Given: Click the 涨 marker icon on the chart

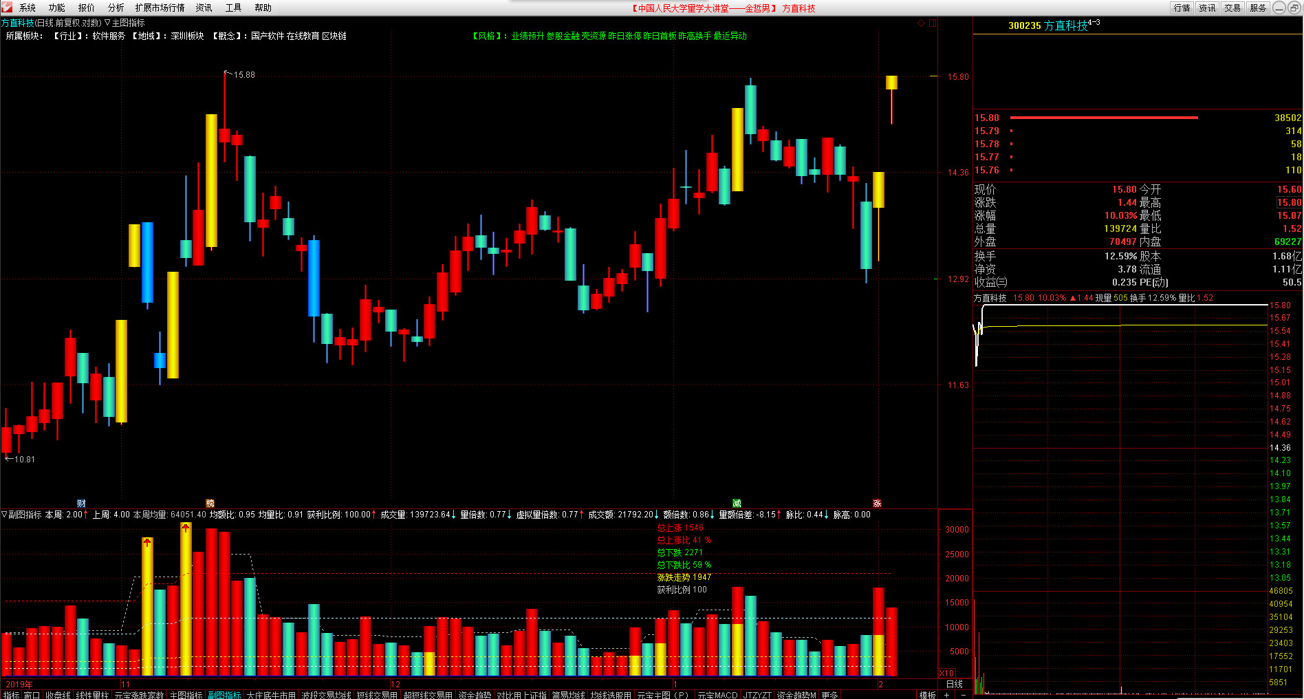Looking at the screenshot, I should coord(877,504).
